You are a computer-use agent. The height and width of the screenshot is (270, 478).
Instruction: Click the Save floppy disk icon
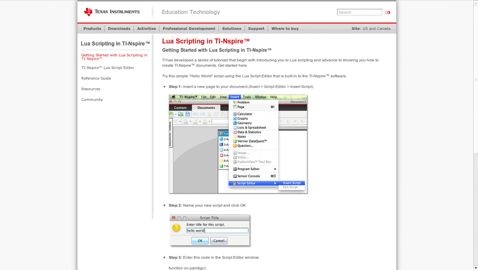tap(188, 114)
